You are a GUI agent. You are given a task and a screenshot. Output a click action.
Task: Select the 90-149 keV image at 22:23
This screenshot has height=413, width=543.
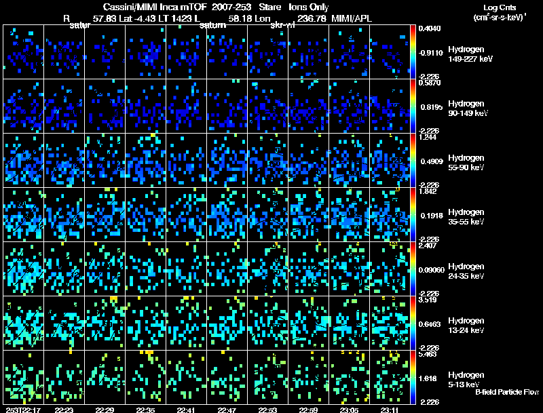point(64,106)
